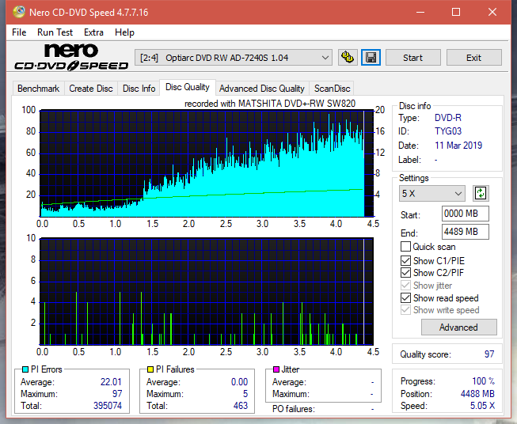
Task: Click the Progress value 100 %
Action: coord(484,381)
